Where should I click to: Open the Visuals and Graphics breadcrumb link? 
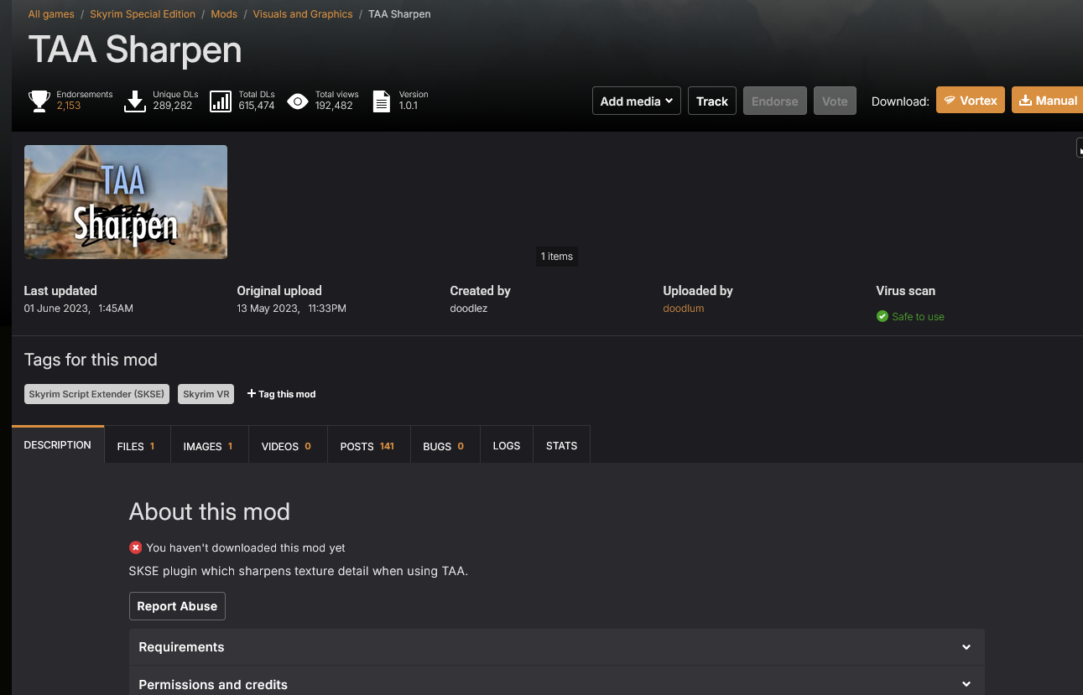click(303, 14)
